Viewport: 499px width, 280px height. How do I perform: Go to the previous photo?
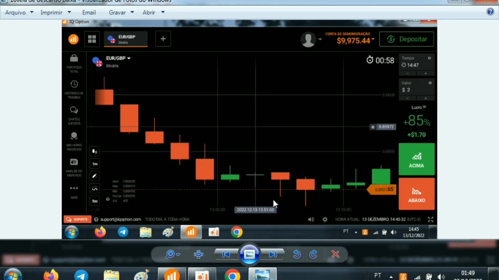pyautogui.click(x=226, y=254)
